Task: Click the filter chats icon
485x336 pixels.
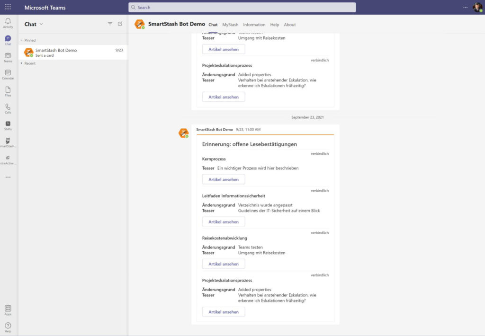Action: (110, 24)
